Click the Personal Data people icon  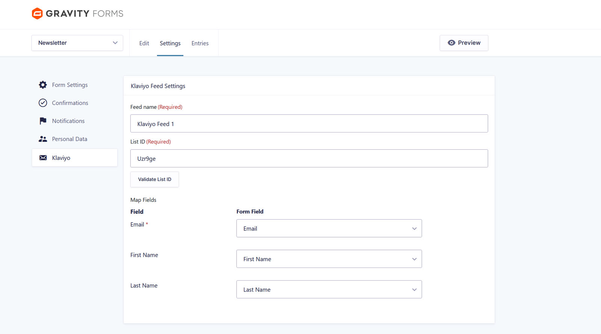coord(43,139)
